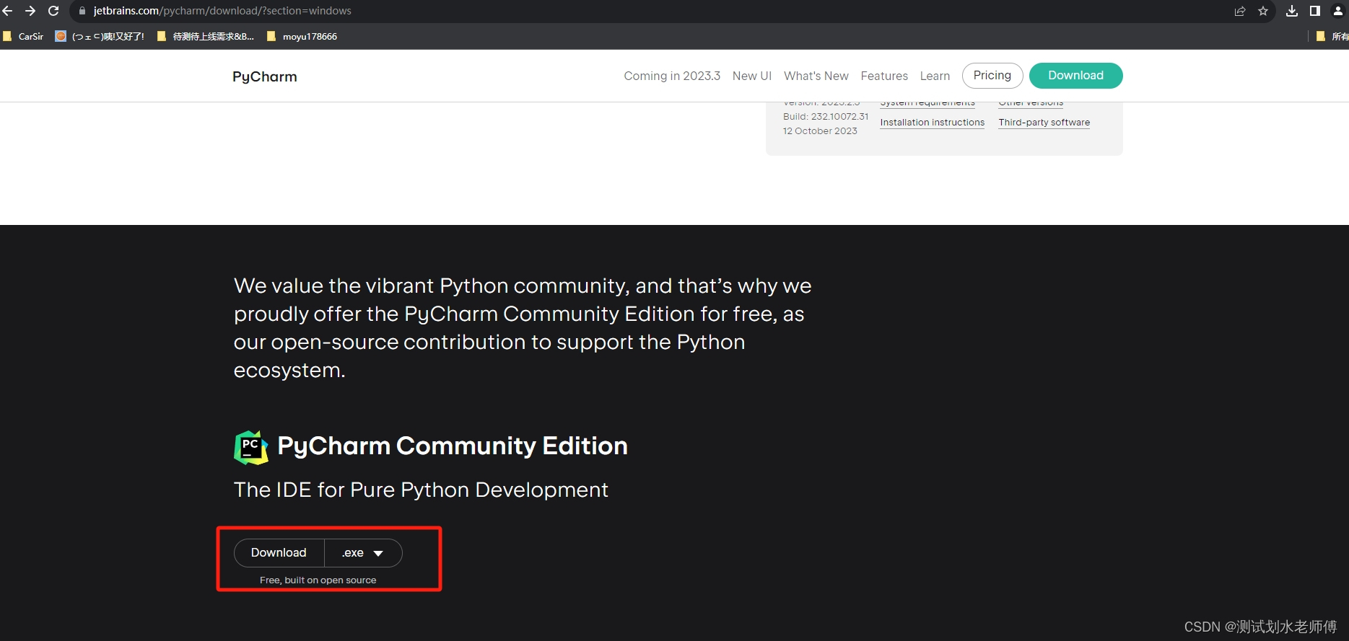Image resolution: width=1349 pixels, height=641 pixels.
Task: Open the Learn nav item
Action: coord(935,76)
